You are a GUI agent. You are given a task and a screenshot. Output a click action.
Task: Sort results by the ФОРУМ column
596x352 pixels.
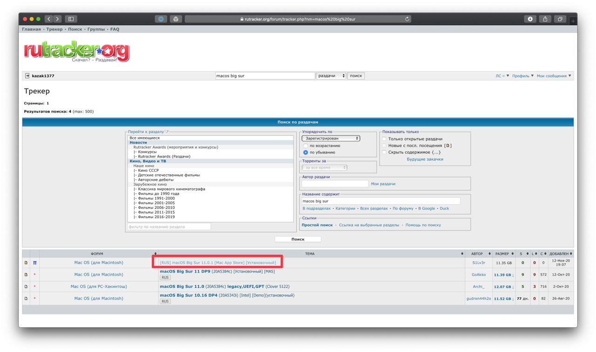click(x=97, y=254)
